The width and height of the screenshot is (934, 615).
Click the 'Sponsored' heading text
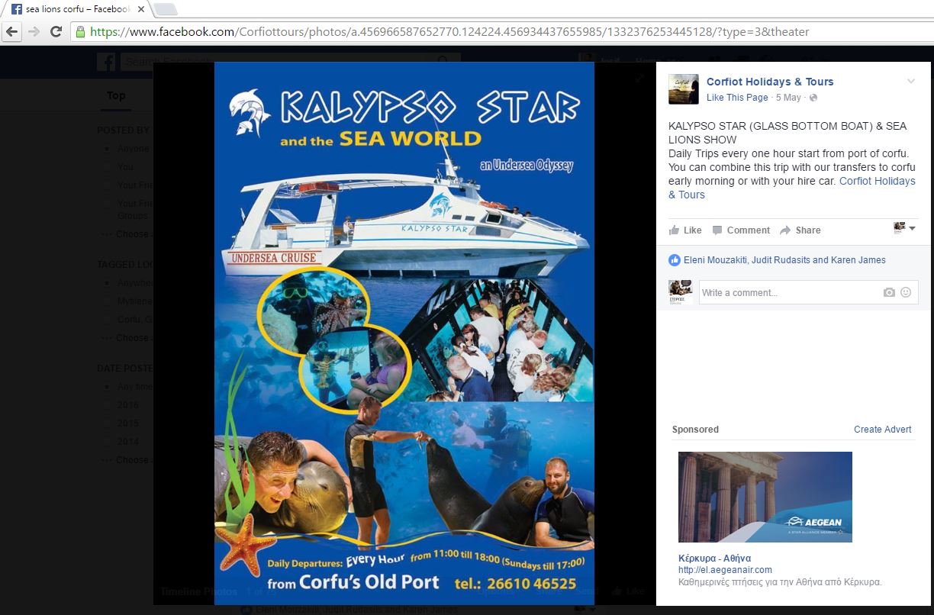pos(695,430)
